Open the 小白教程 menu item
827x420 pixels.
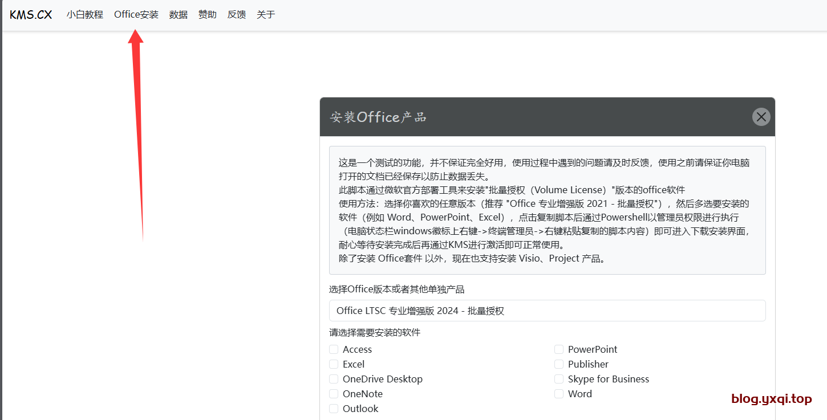pyautogui.click(x=84, y=15)
